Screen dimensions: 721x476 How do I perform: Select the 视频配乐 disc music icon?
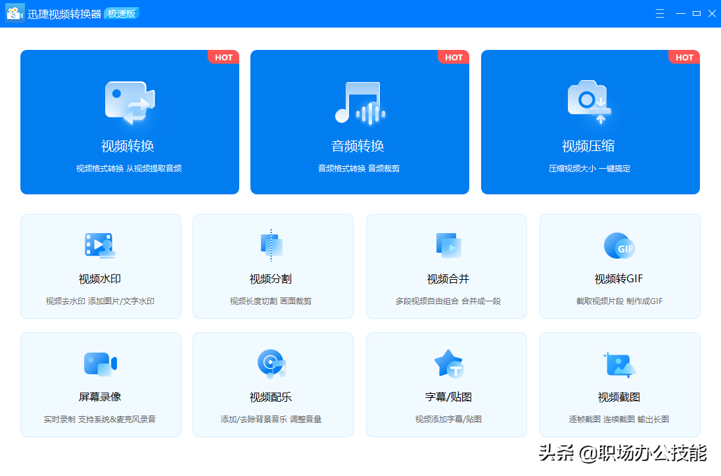coord(271,364)
